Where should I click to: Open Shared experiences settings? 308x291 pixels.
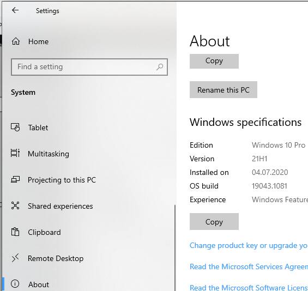click(60, 206)
